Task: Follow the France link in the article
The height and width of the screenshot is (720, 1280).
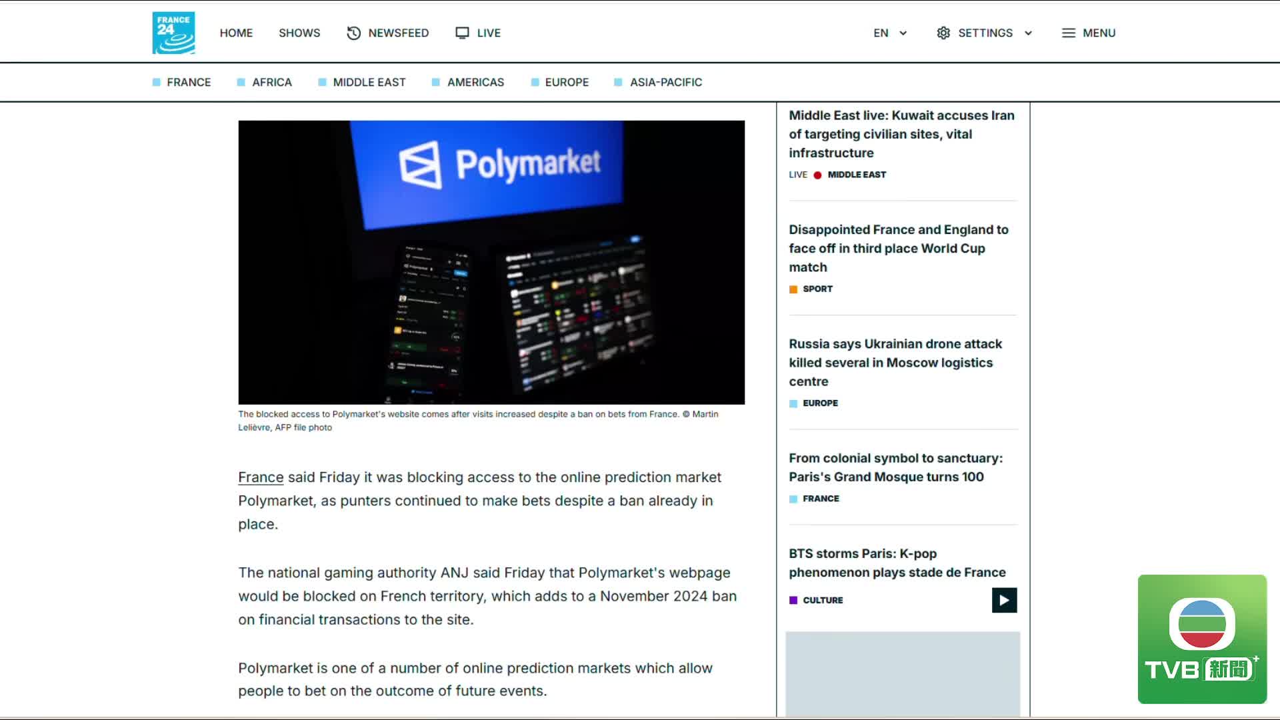Action: (x=261, y=477)
